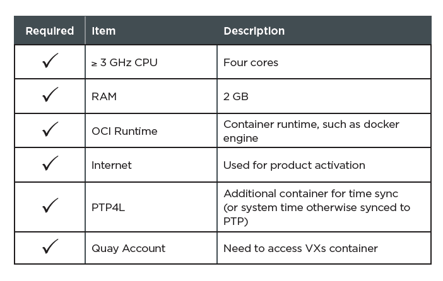Select the PTP4L item label
The height and width of the screenshot is (281, 443).
(x=108, y=208)
